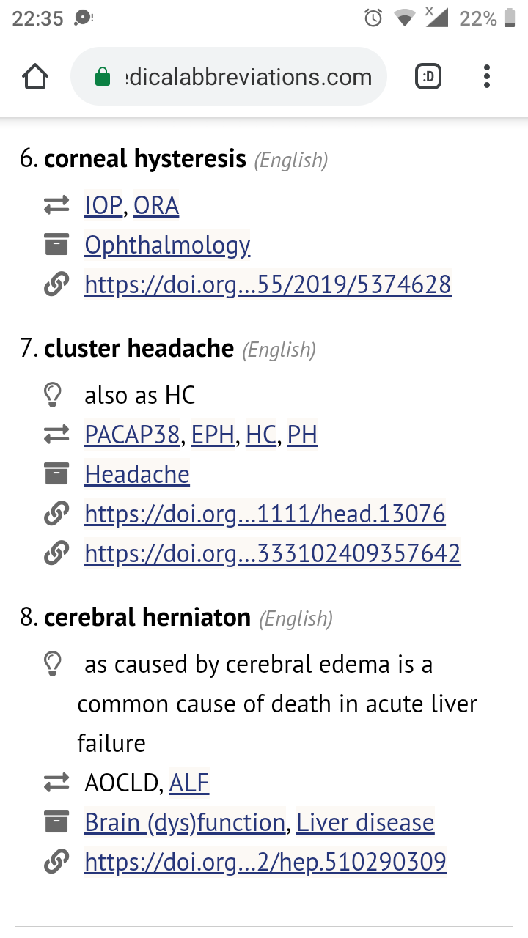Screen dimensions: 528x938
Task: Open the IOP abbreviation link
Action: [x=103, y=206]
